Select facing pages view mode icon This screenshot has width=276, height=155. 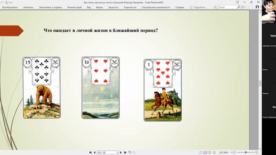point(210,152)
